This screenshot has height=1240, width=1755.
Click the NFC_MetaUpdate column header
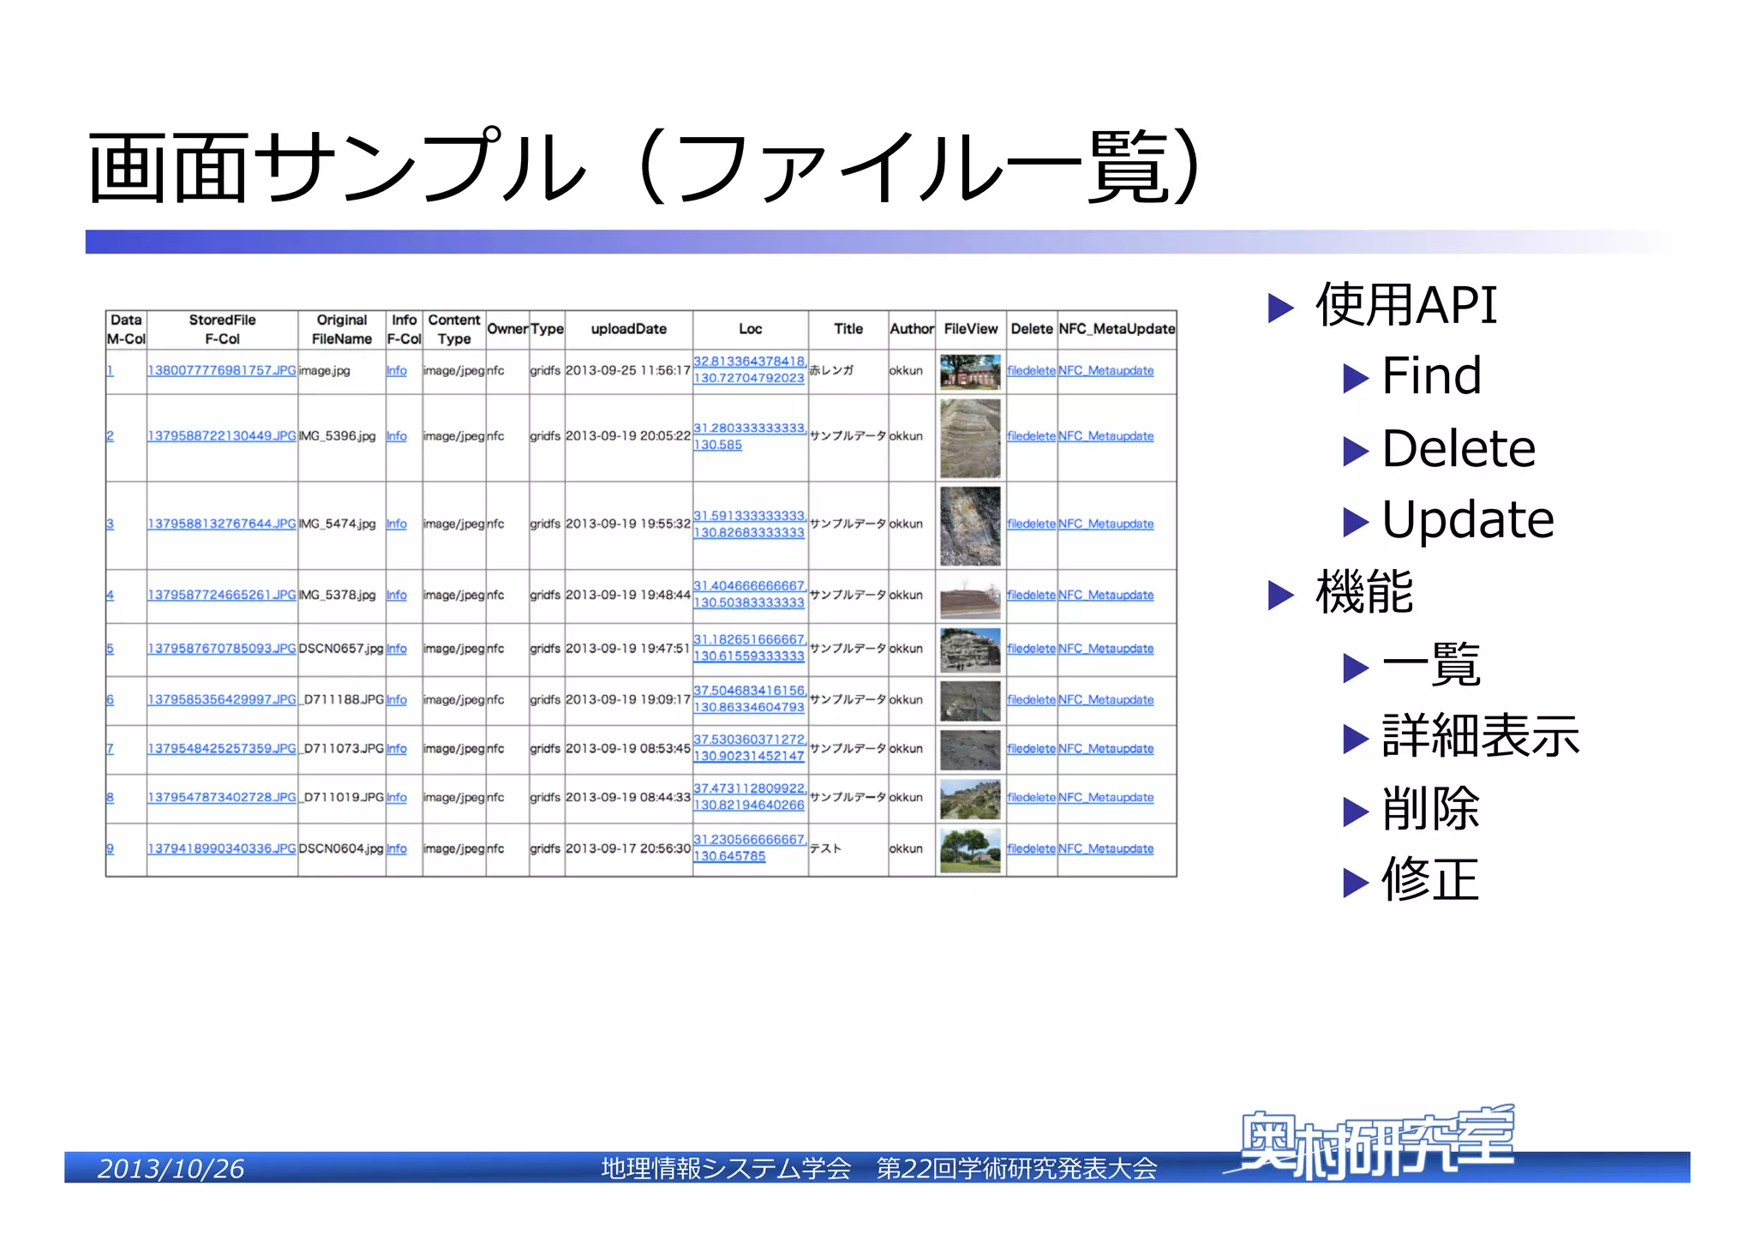click(x=1117, y=329)
